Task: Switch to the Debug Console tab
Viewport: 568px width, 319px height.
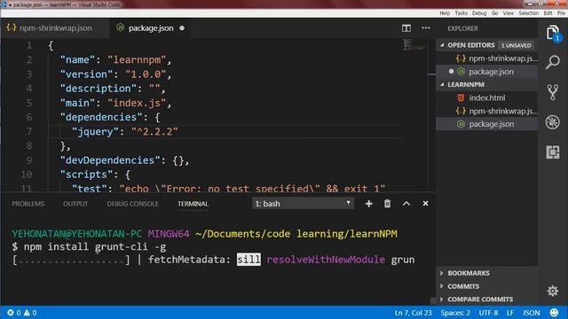Action: pos(132,204)
